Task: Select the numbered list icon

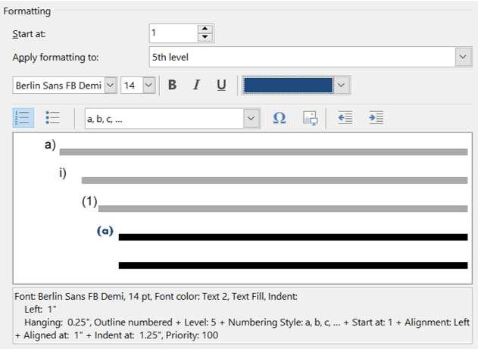Action: [x=24, y=118]
